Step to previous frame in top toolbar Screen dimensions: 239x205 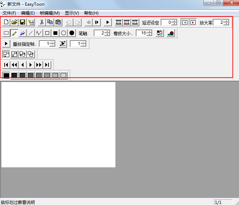tap(88, 22)
